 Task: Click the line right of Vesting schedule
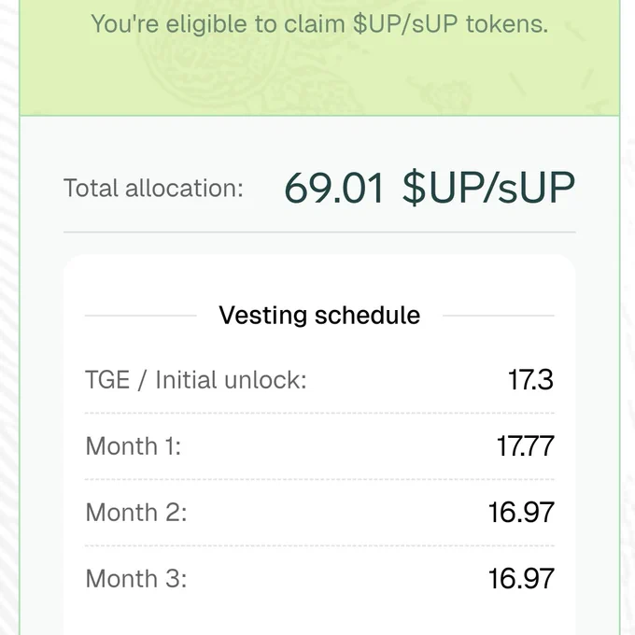(499, 316)
